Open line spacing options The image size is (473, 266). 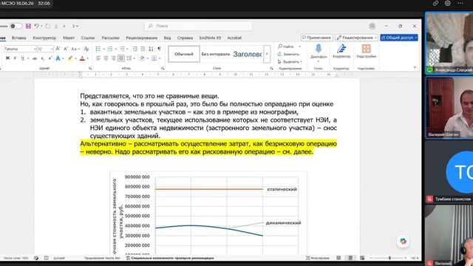tap(129, 58)
